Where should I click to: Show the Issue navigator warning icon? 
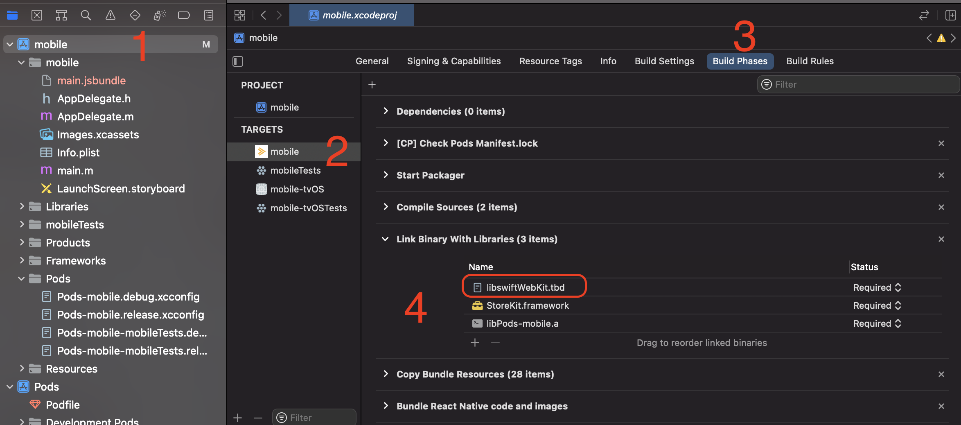(x=110, y=16)
